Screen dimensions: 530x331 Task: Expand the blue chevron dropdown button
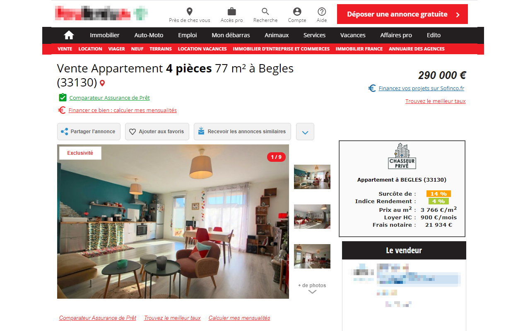click(305, 132)
